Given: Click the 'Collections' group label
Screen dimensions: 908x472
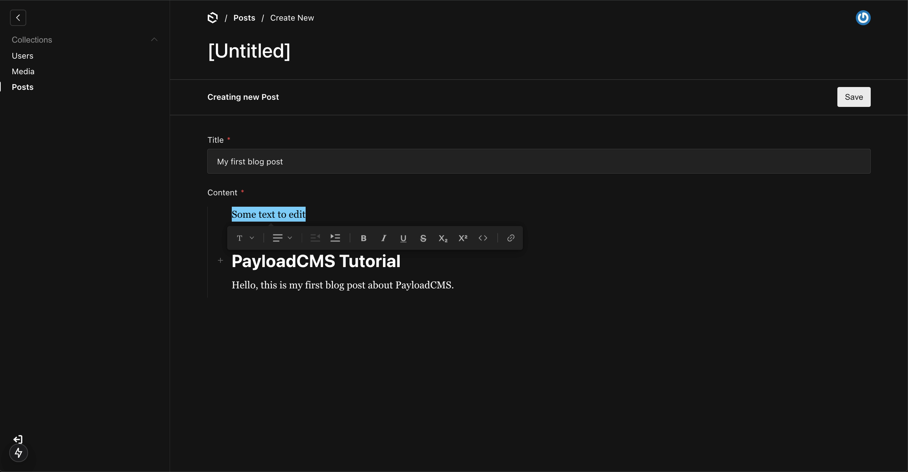Looking at the screenshot, I should coord(32,40).
